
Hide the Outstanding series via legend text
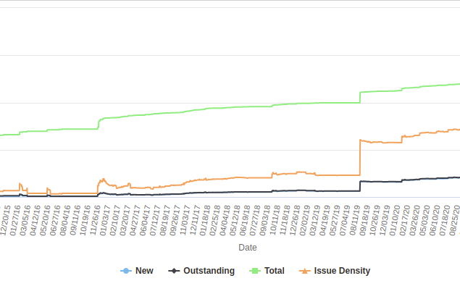pos(209,271)
